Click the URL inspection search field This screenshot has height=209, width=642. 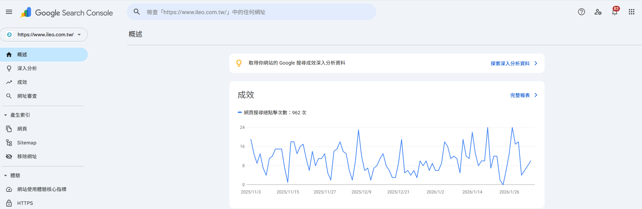[x=252, y=12]
